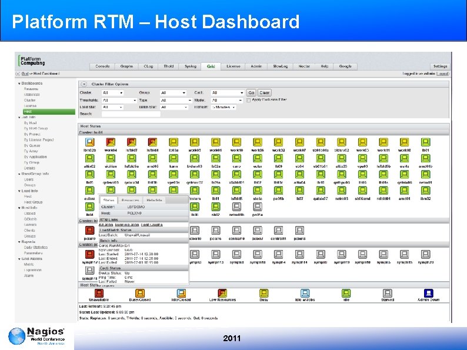Click the work02 host icon

pyautogui.click(x=278, y=142)
